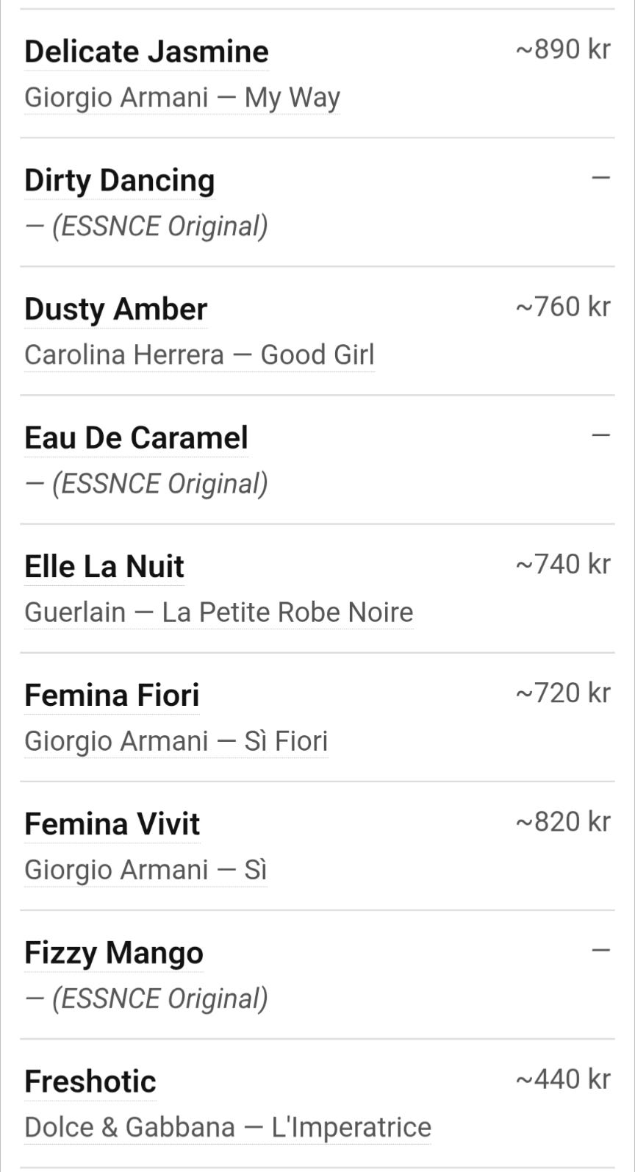Open the Femina Vivit fragrance link
This screenshot has height=1172, width=635.
(112, 823)
